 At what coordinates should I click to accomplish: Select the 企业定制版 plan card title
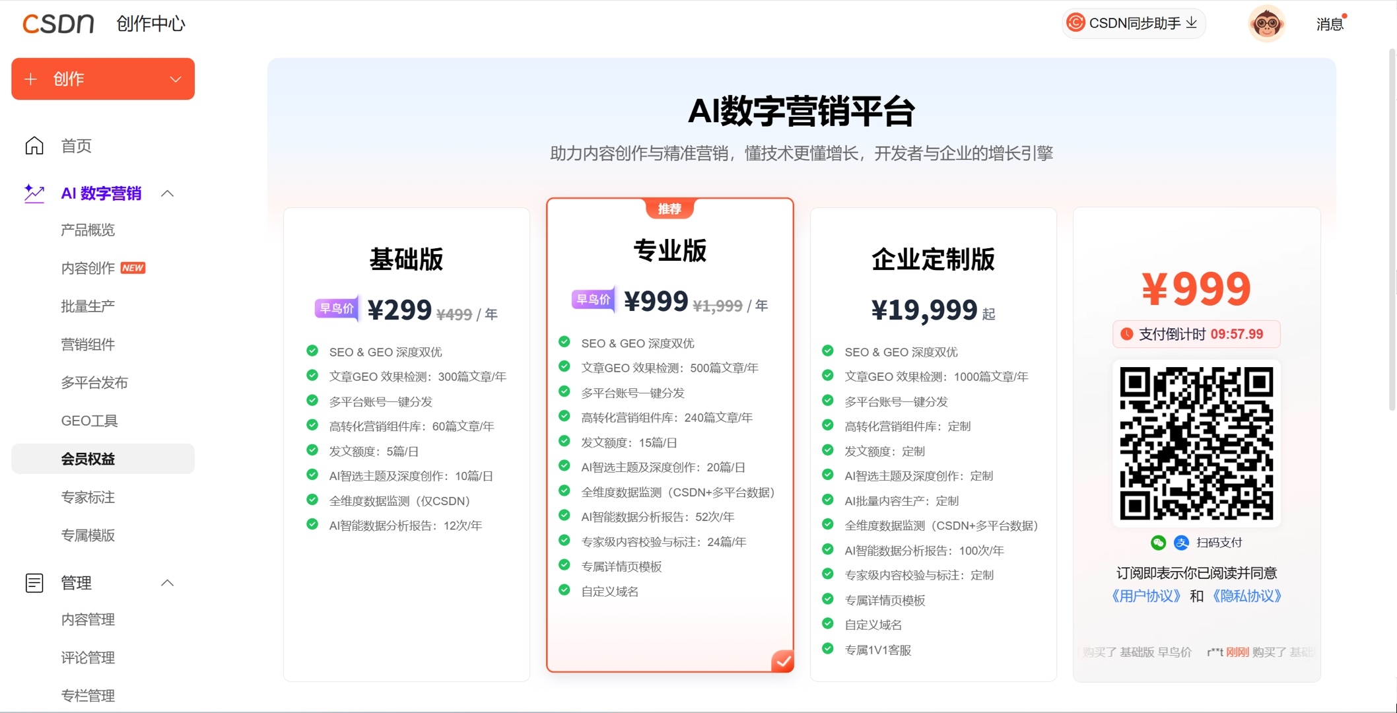(x=933, y=259)
